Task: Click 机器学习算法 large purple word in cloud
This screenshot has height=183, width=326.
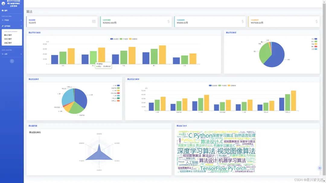Action: pos(232,160)
